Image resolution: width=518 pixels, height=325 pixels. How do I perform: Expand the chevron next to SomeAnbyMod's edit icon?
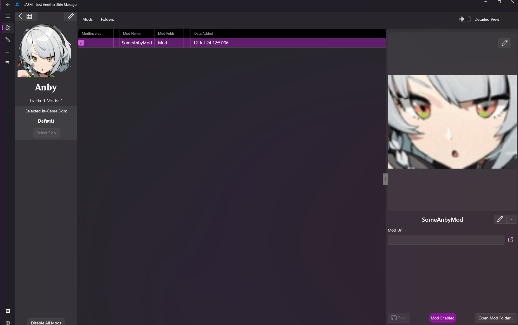point(511,219)
